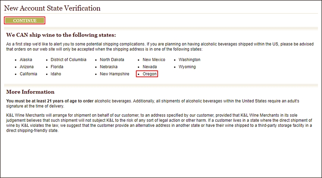Image resolution: width=322 pixels, height=178 pixels.
Task: Select Nevada from the shipping states
Action: coord(150,67)
